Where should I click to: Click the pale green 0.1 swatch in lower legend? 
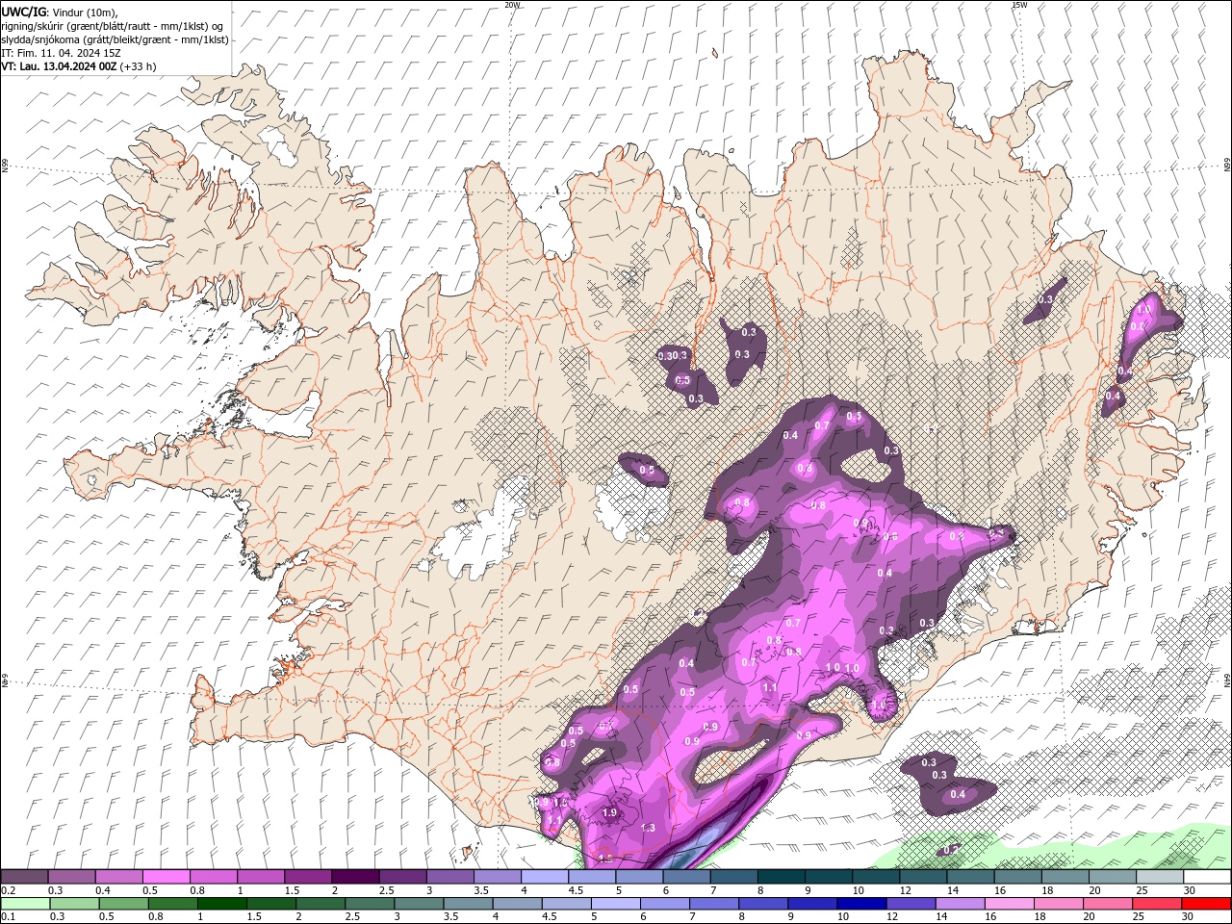tap(26, 903)
